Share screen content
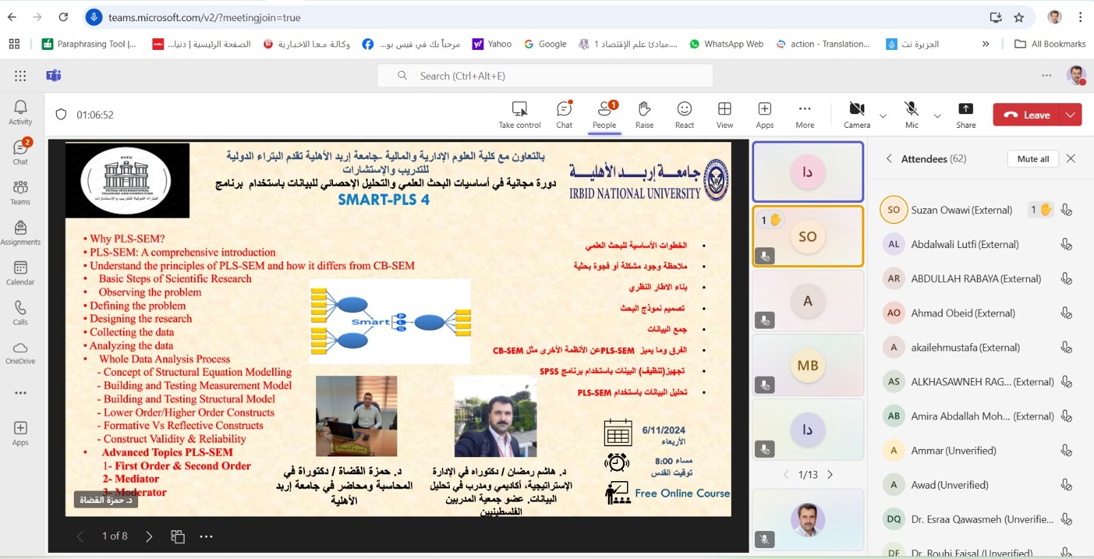 pyautogui.click(x=965, y=114)
